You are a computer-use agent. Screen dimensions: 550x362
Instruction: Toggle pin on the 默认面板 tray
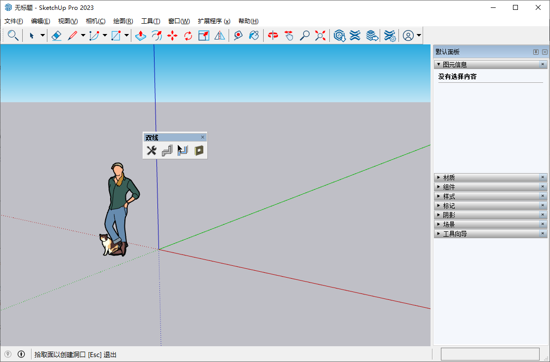(536, 52)
